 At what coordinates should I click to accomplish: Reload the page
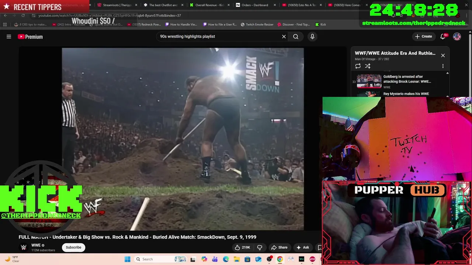(x=23, y=15)
